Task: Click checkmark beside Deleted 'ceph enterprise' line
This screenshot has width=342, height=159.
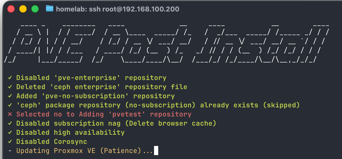Action: (10, 87)
